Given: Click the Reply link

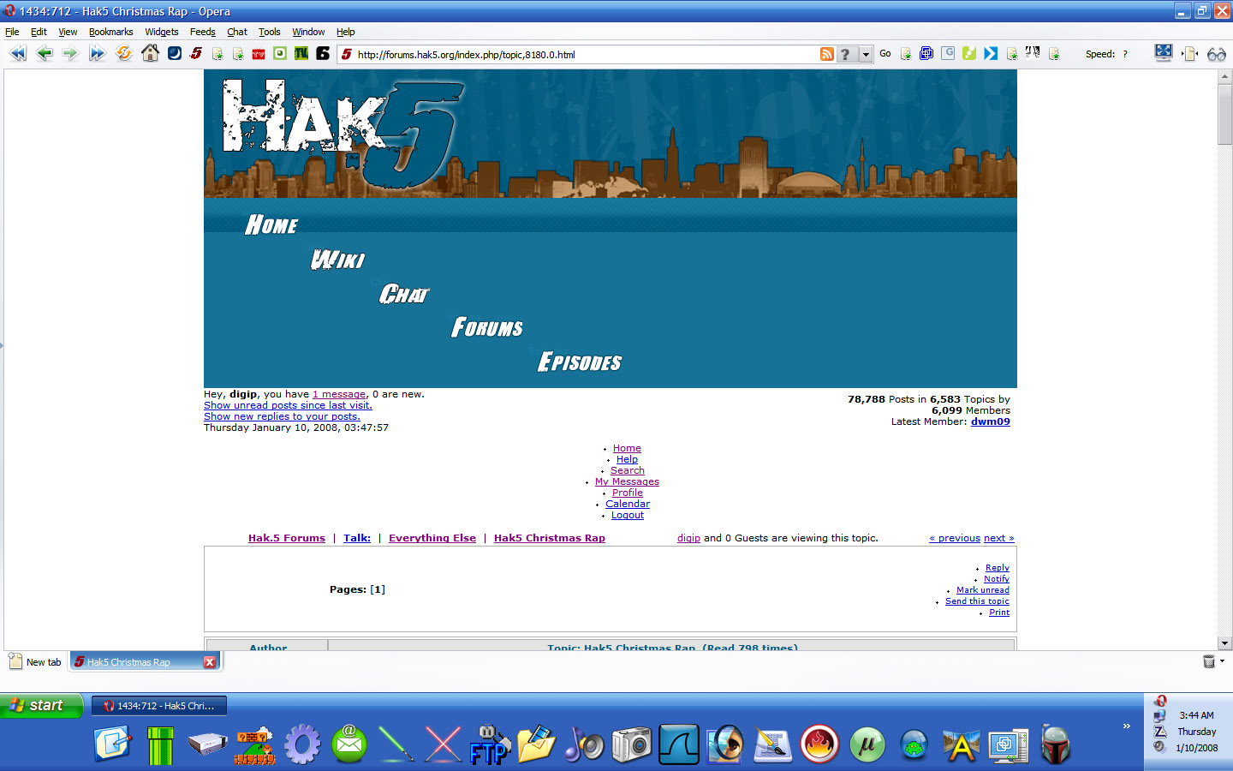Looking at the screenshot, I should coord(998,568).
